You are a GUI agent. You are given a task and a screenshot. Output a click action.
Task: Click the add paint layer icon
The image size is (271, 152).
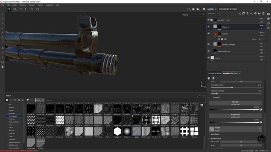(247, 14)
